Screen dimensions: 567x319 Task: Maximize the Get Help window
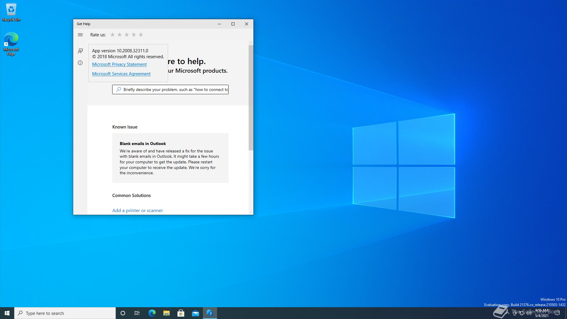[233, 24]
